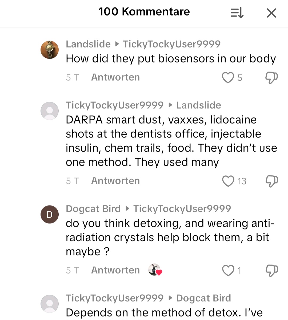Reply to Dogcat Bird's detoxing comment
The width and height of the screenshot is (288, 320).
[115, 270]
